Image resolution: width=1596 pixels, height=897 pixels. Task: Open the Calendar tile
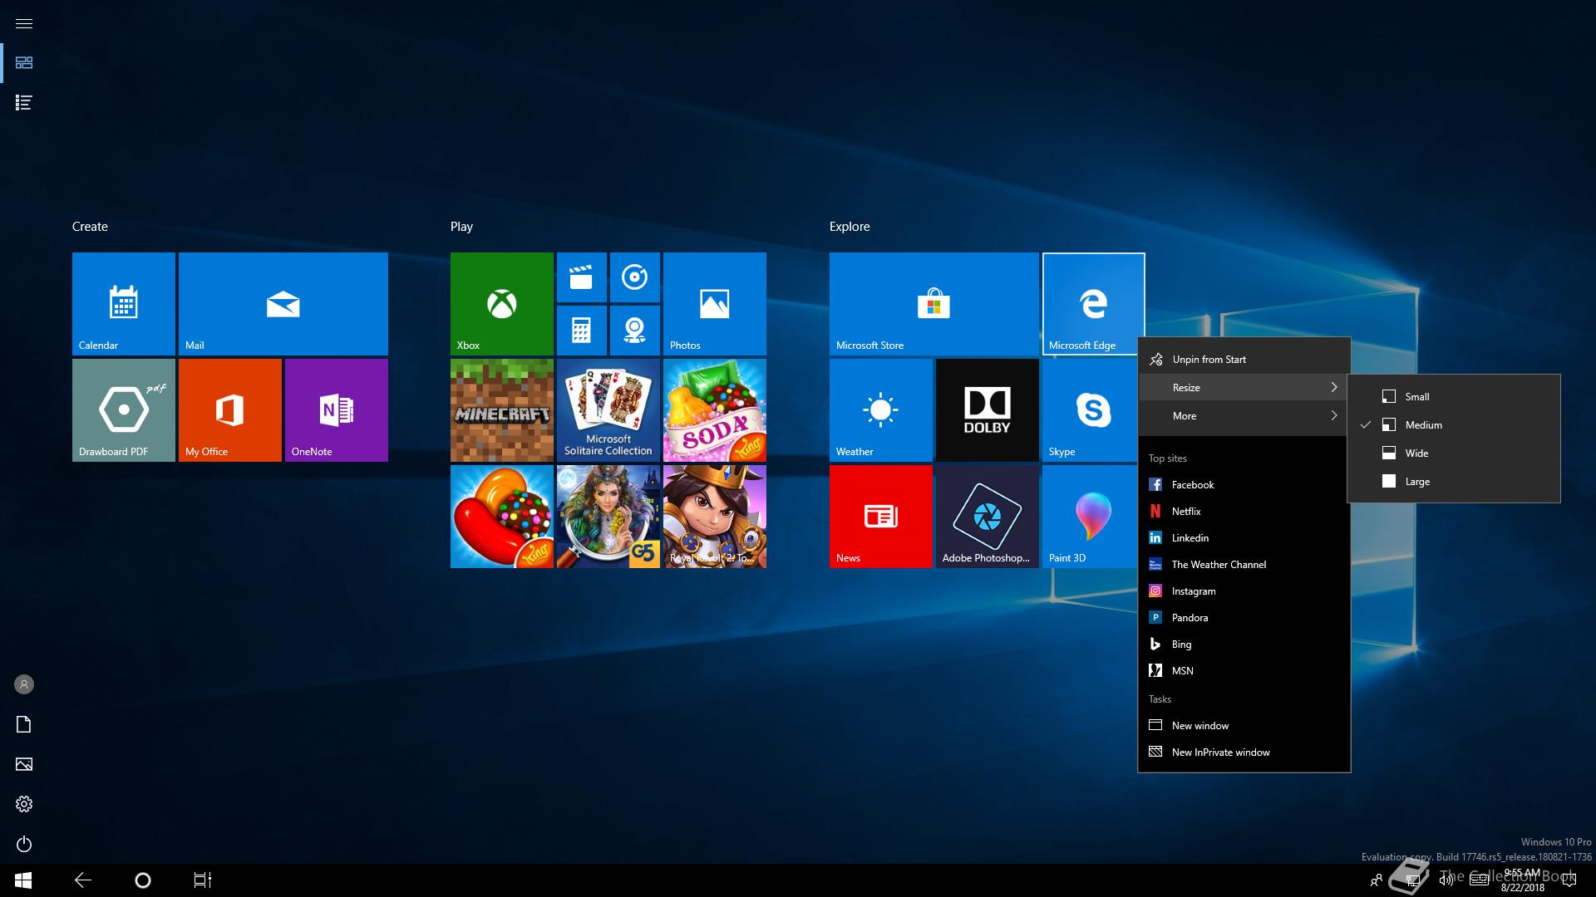pos(123,304)
